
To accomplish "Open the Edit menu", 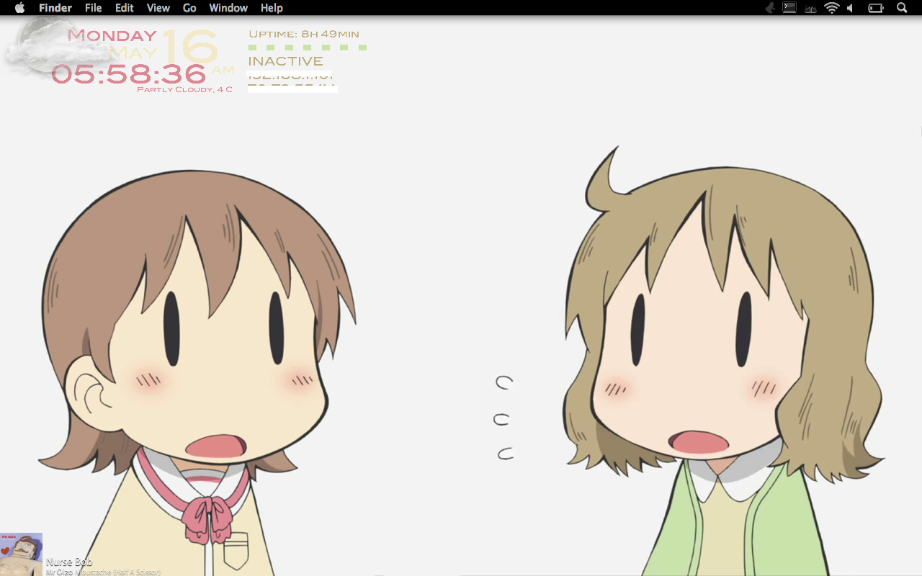I will (125, 8).
